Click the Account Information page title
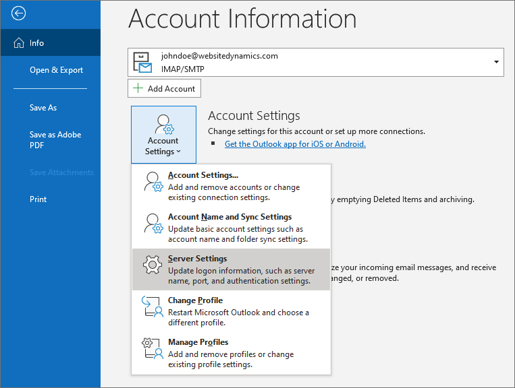 (242, 19)
